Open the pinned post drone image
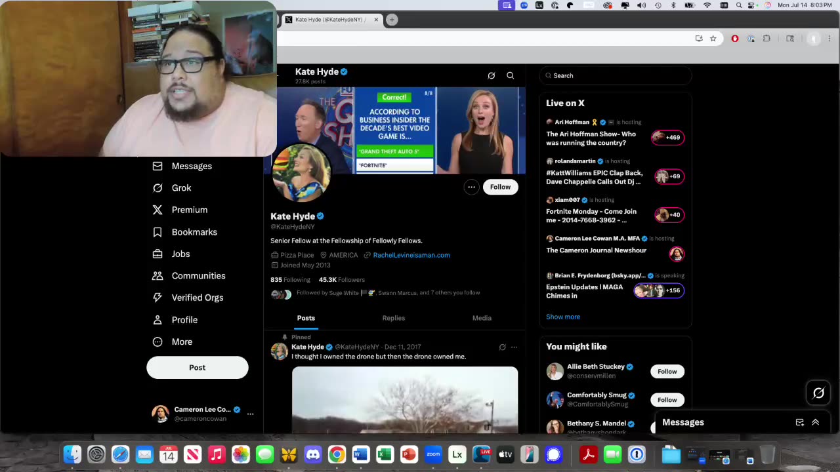Screen dimensions: 840x472 [x=405, y=400]
